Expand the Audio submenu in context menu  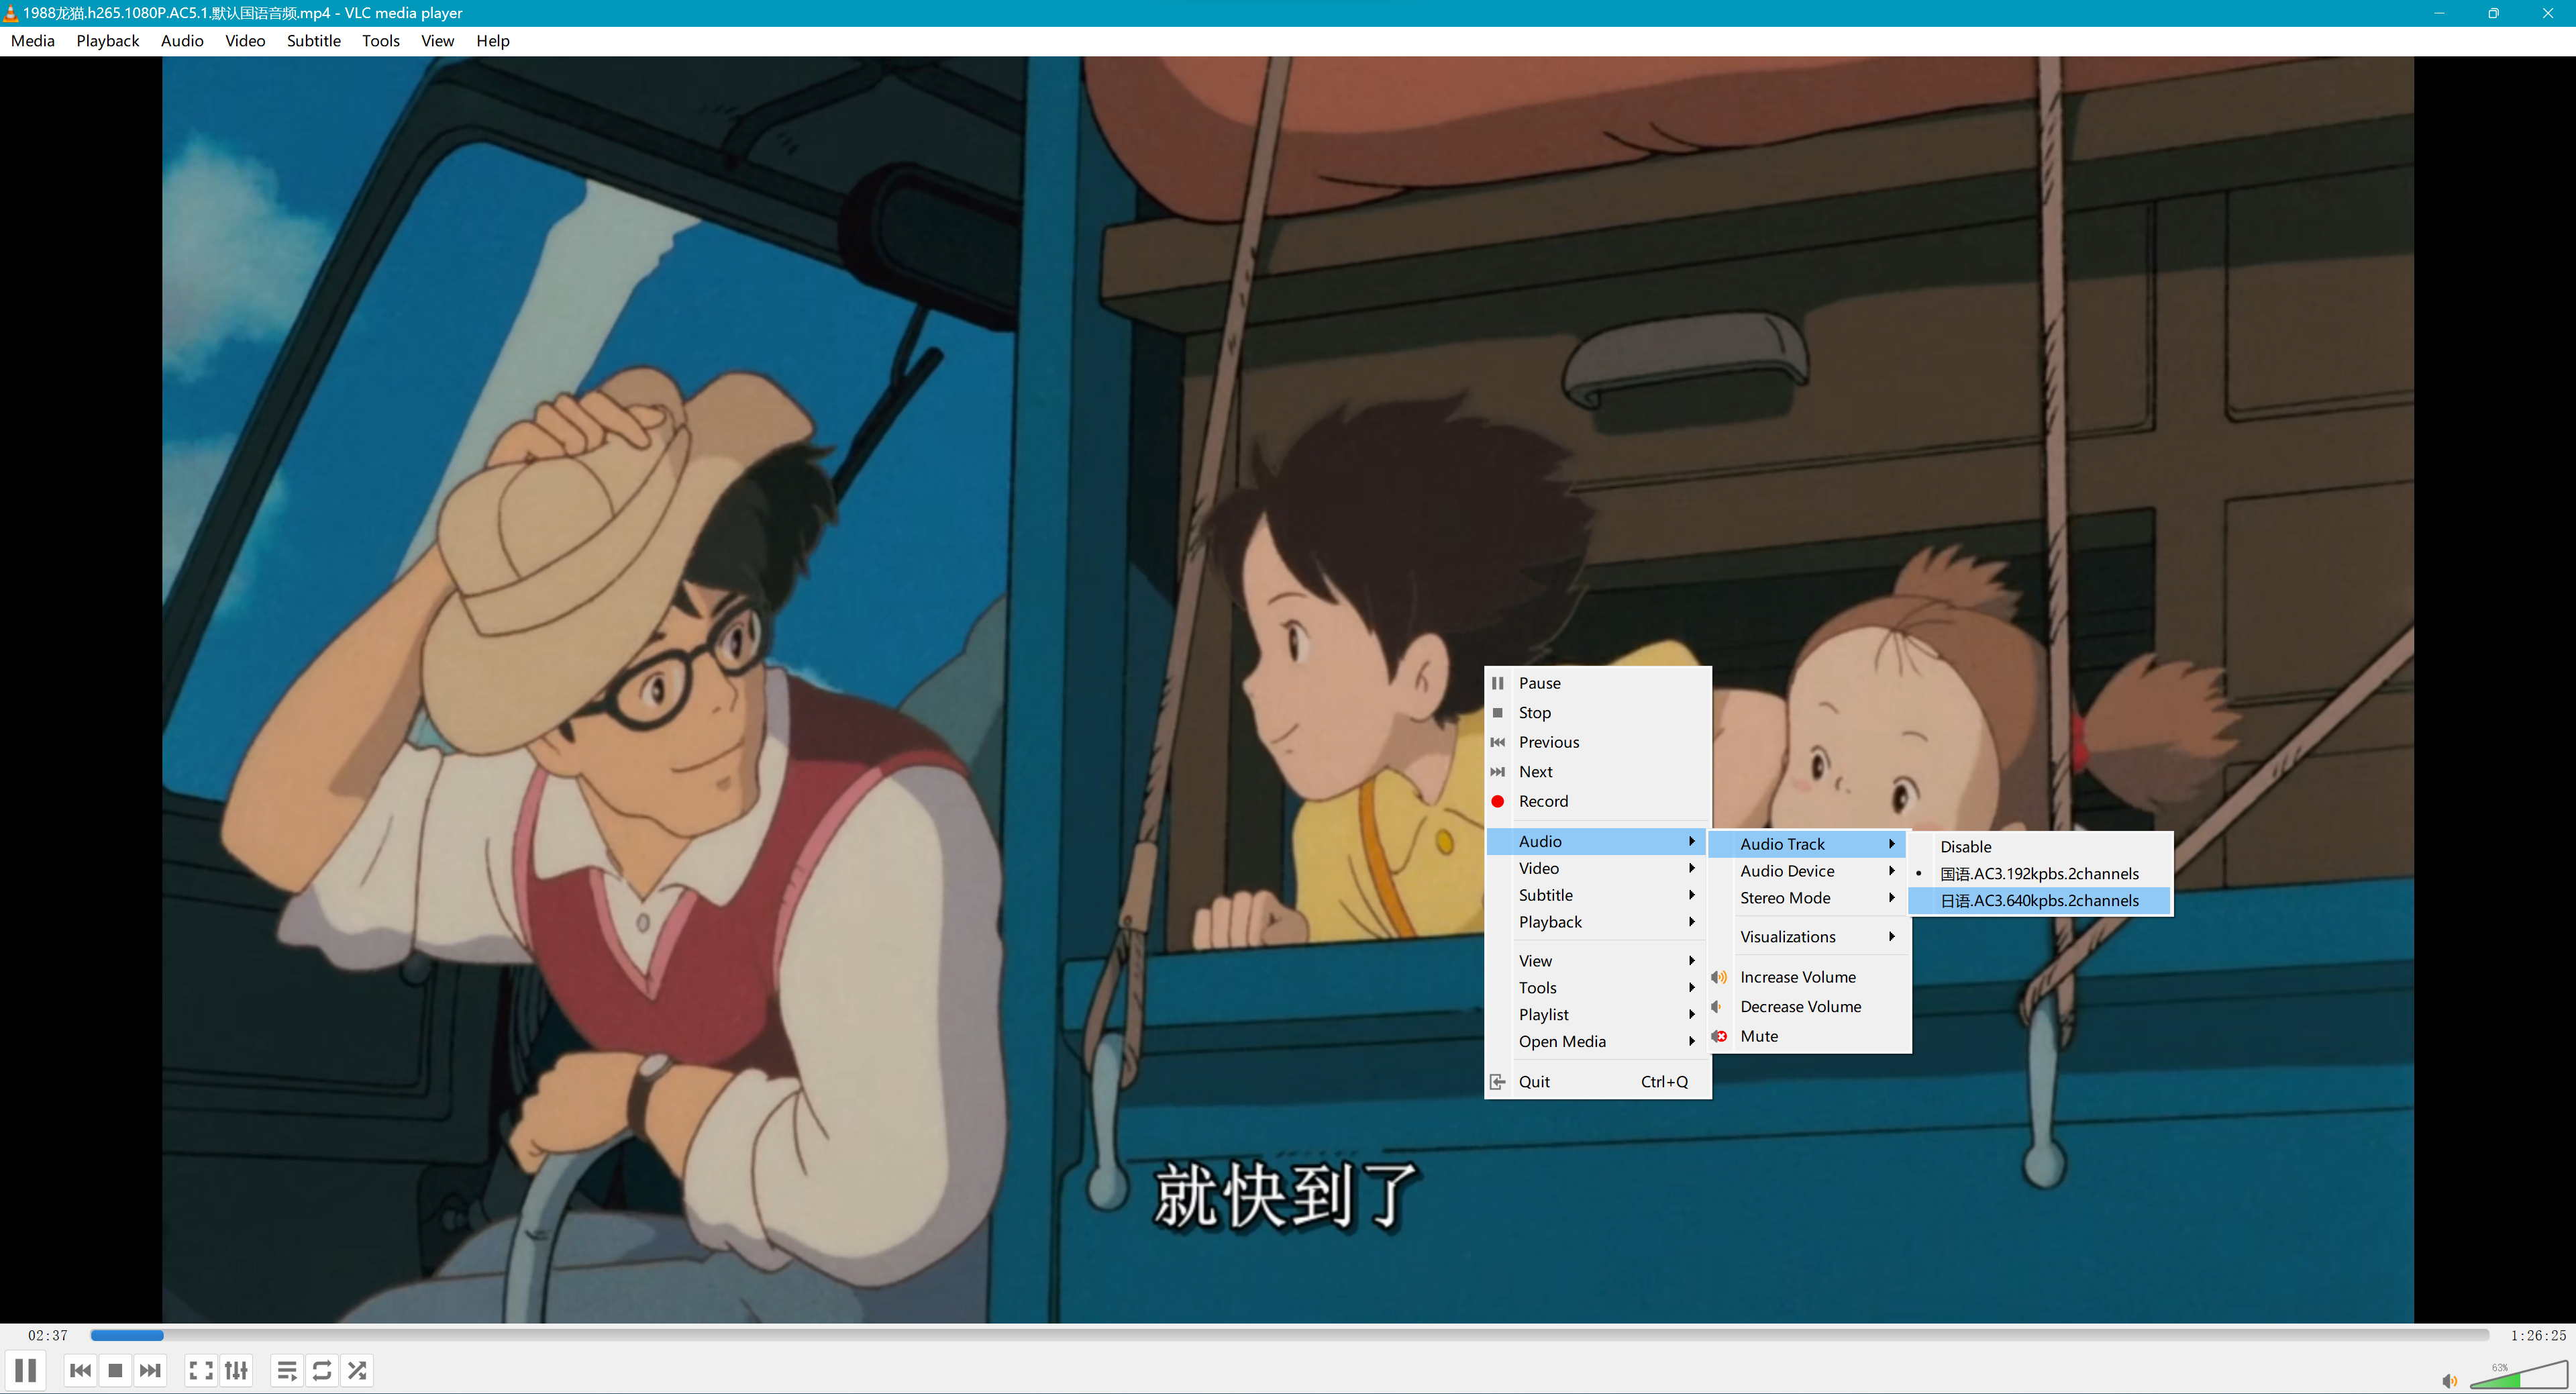(1598, 842)
